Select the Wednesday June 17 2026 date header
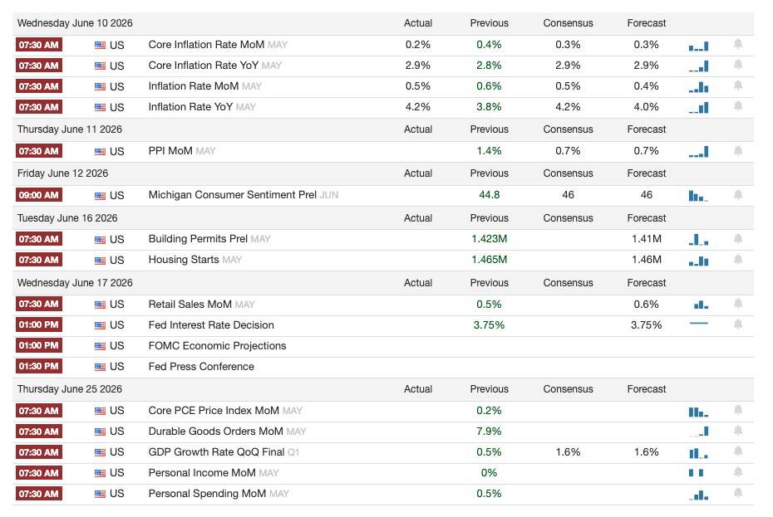 tap(75, 283)
